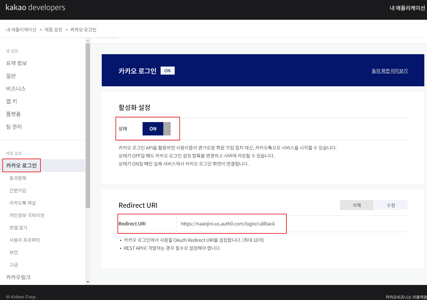The width and height of the screenshot is (427, 300).
Task: Open 비즈니스 sidebar item
Action: point(16,89)
